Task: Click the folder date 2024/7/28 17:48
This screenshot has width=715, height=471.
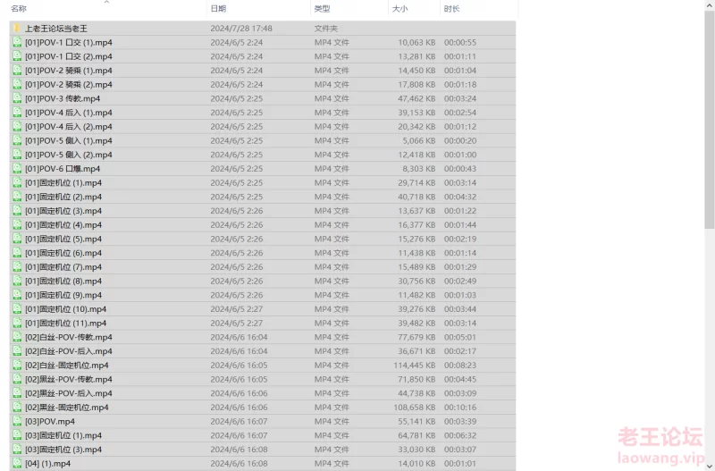Action: coord(241,29)
